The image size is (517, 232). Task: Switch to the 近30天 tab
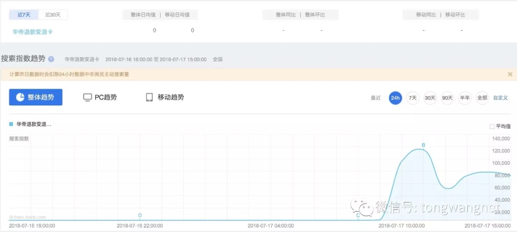tap(53, 15)
